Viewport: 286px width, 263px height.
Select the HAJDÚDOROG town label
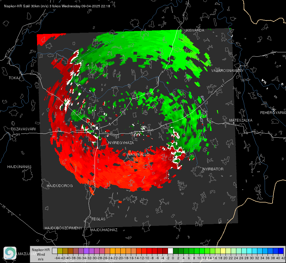coord(60,186)
